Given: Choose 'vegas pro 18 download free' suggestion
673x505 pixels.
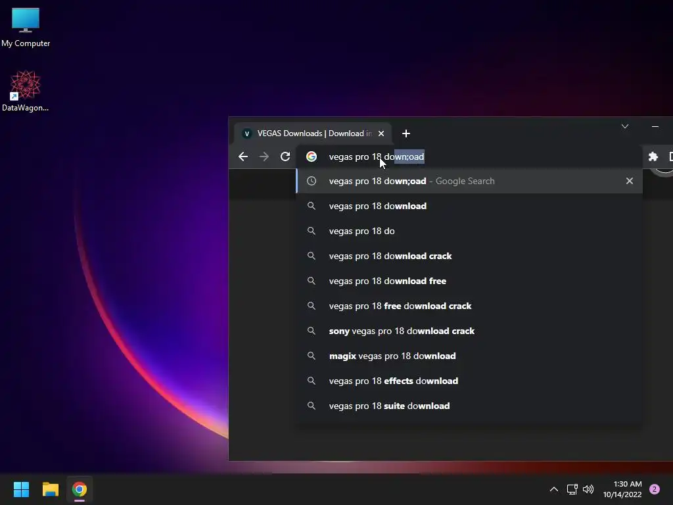Looking at the screenshot, I should pyautogui.click(x=469, y=281).
